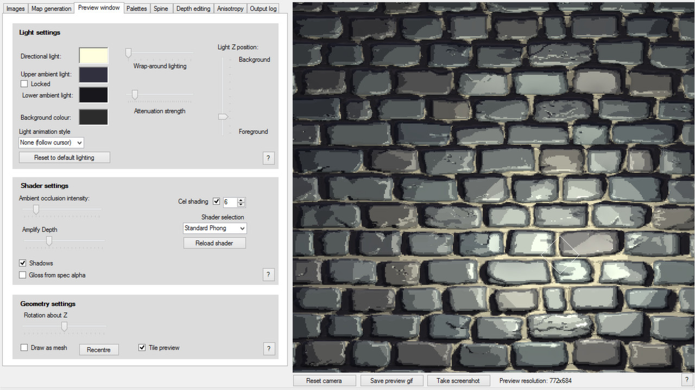The height and width of the screenshot is (390, 695).
Task: Enable the Locked checkbox under Upper ambient light
Action: pos(24,83)
